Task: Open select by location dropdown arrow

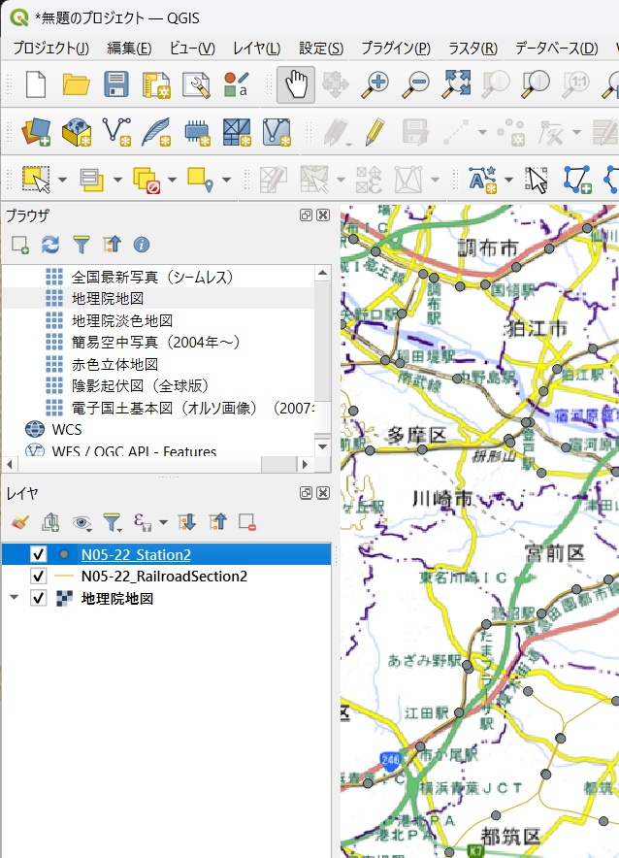Action: [226, 180]
